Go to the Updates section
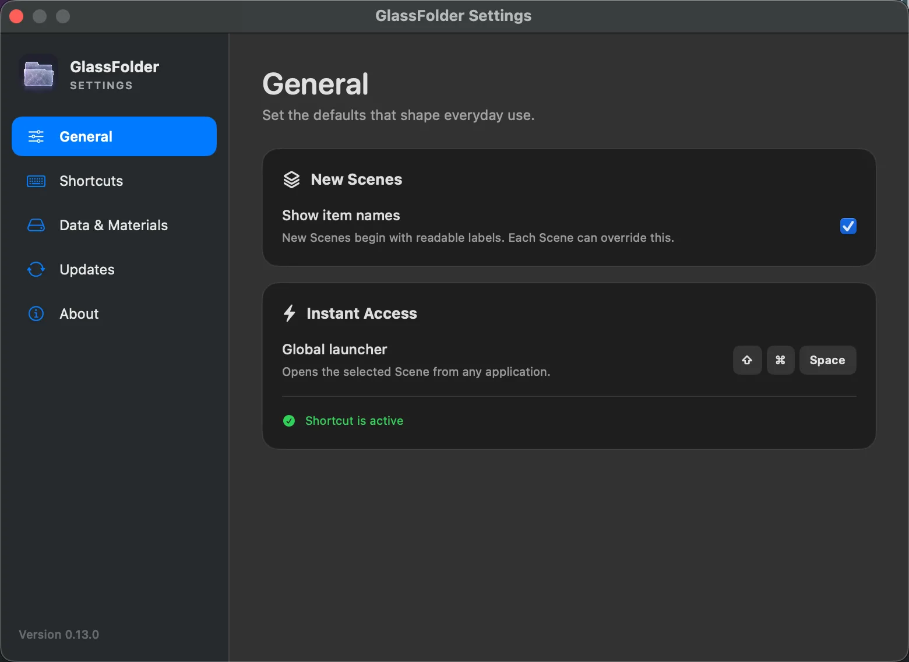 pyautogui.click(x=114, y=269)
